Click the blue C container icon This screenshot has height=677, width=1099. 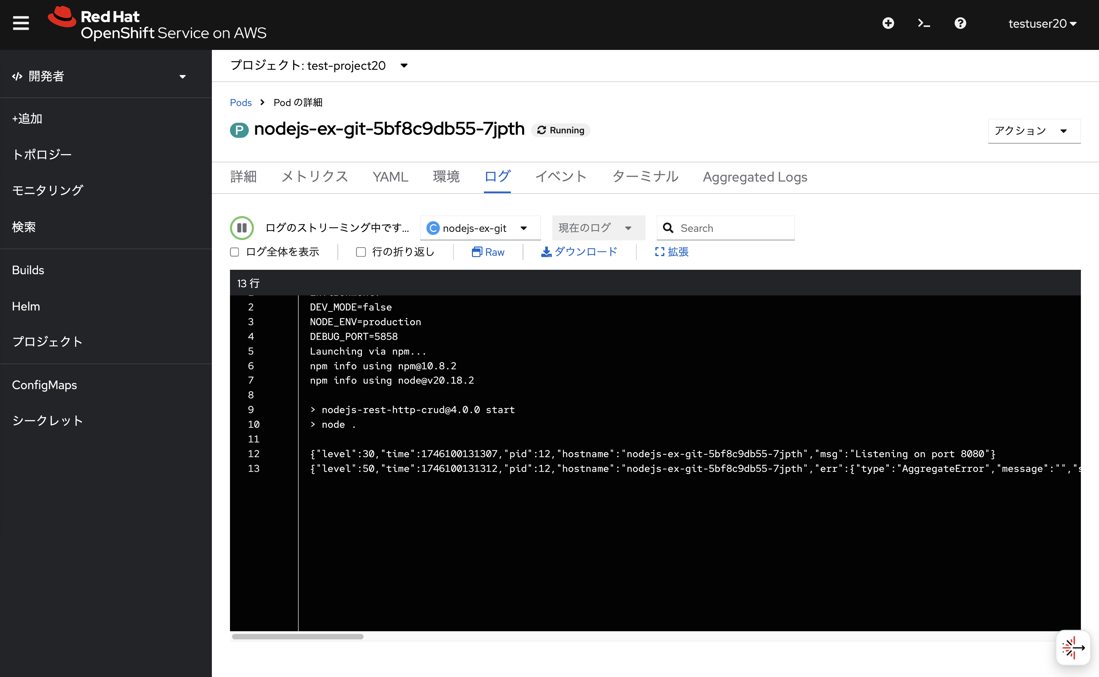433,228
